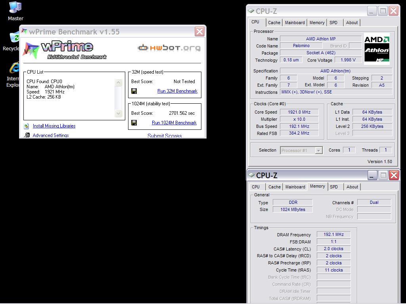Click the wPrime logo image
Image resolution: width=406 pixels, height=304 pixels.
tap(65, 50)
